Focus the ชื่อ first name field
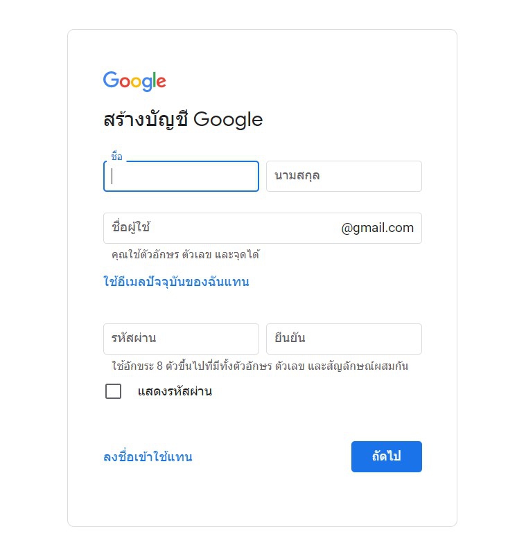The image size is (517, 545). click(181, 176)
